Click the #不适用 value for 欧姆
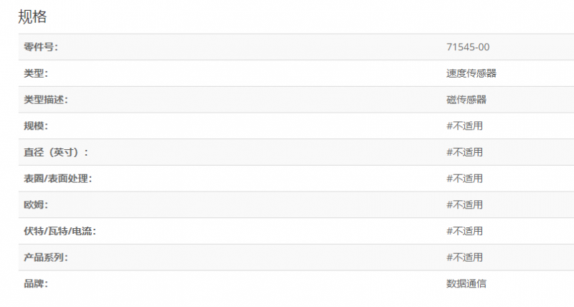 [x=464, y=205]
